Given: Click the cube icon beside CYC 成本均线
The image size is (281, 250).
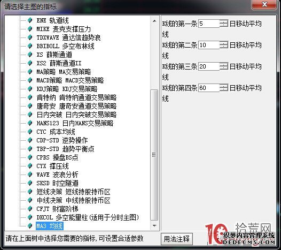Looking at the screenshot, I should coord(30,132).
